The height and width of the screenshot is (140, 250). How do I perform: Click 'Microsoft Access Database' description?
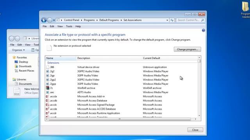(x=92, y=101)
